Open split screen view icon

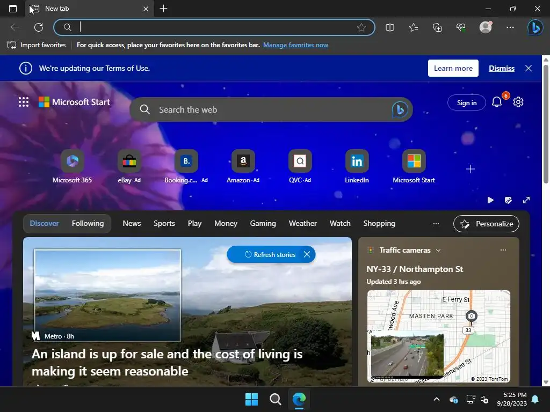[390, 27]
